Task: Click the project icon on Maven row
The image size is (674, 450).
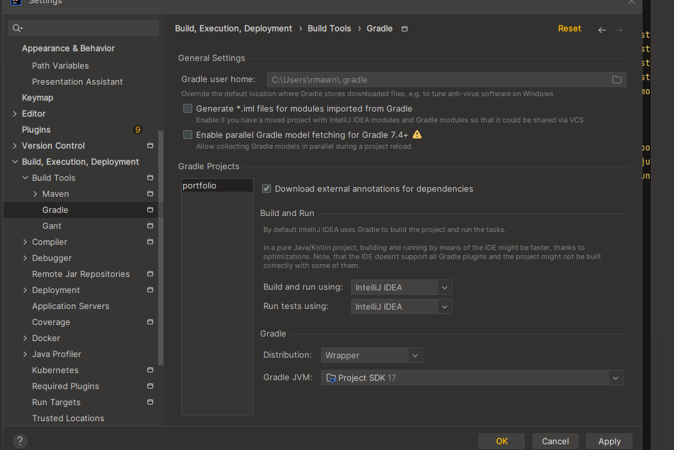Action: coord(150,194)
